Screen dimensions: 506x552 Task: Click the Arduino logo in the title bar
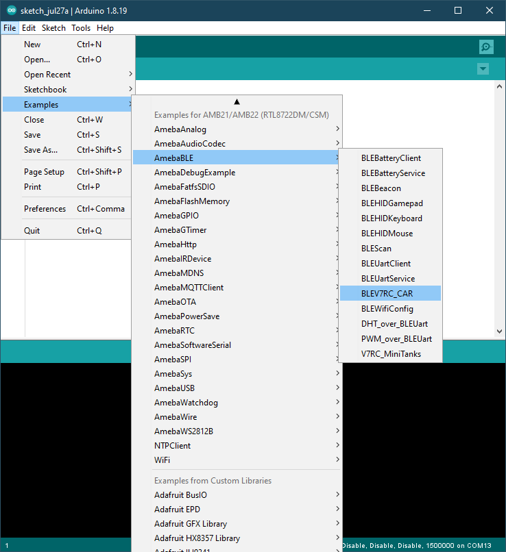click(x=12, y=10)
